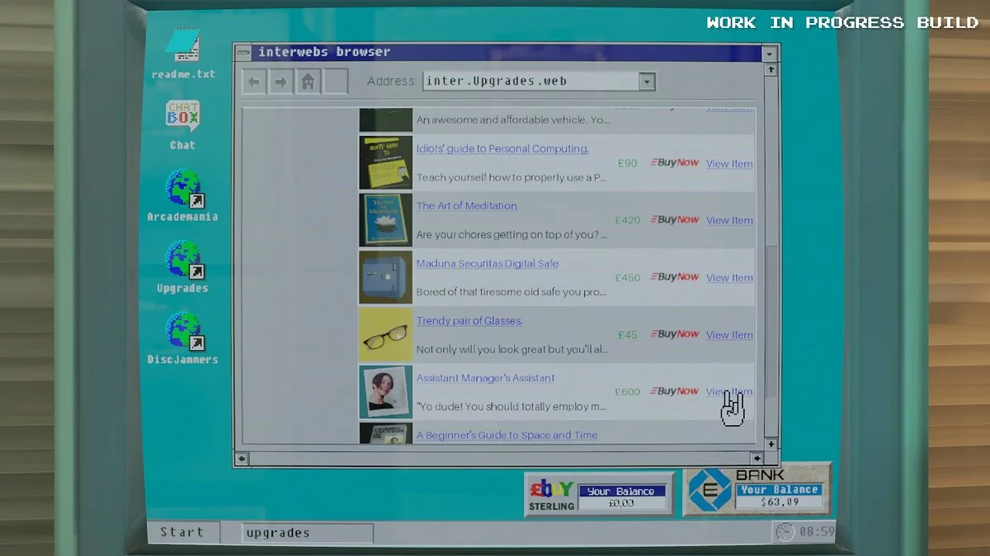Open the Start menu button
The width and height of the screenshot is (990, 556).
[183, 532]
